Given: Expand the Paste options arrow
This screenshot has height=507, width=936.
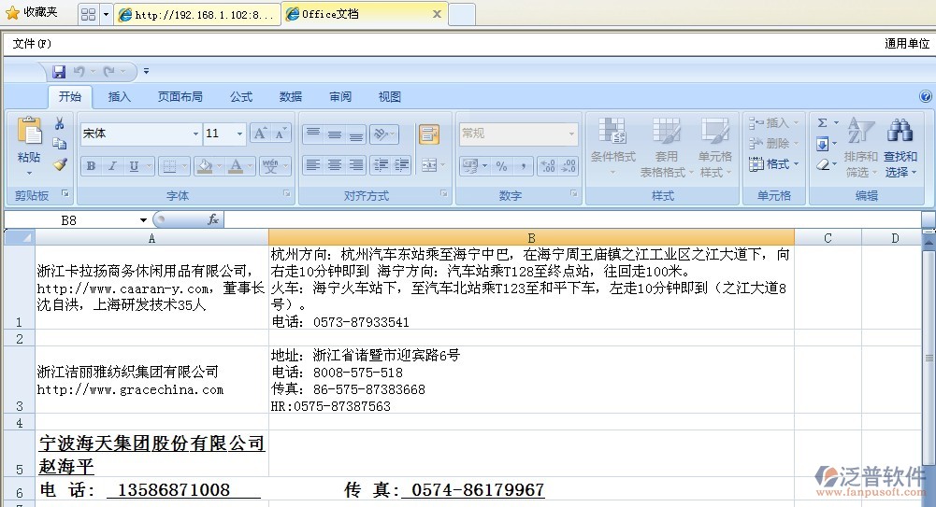Looking at the screenshot, I should [29, 174].
